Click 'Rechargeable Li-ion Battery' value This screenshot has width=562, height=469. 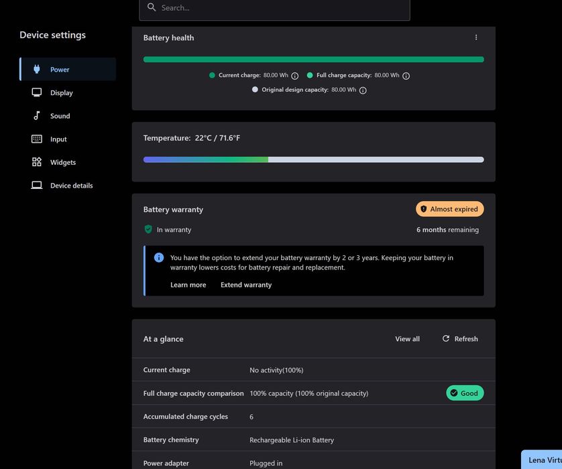(292, 440)
